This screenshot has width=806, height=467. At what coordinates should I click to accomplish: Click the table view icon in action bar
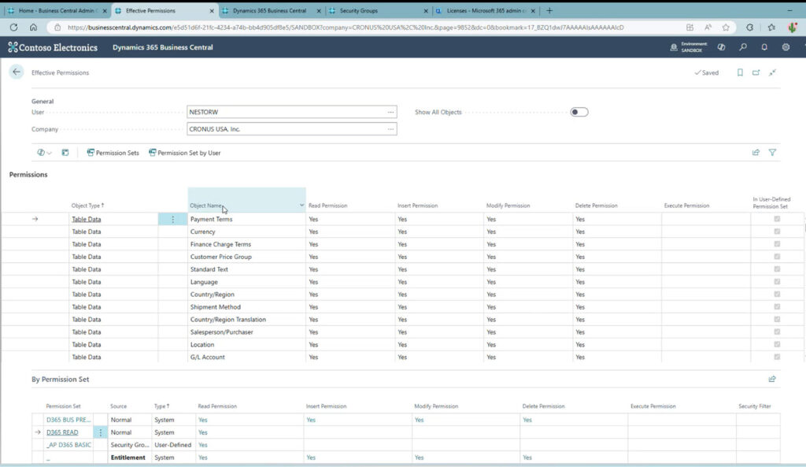65,153
